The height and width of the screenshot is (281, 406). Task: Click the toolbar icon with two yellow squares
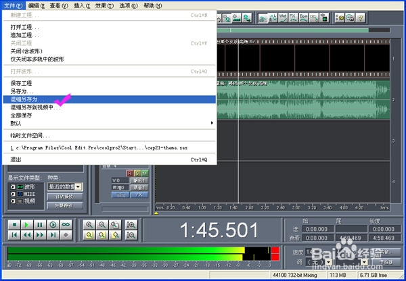click(340, 18)
